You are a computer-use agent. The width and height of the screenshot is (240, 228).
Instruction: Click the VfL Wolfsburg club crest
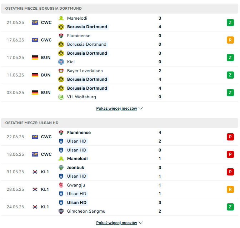point(61,97)
